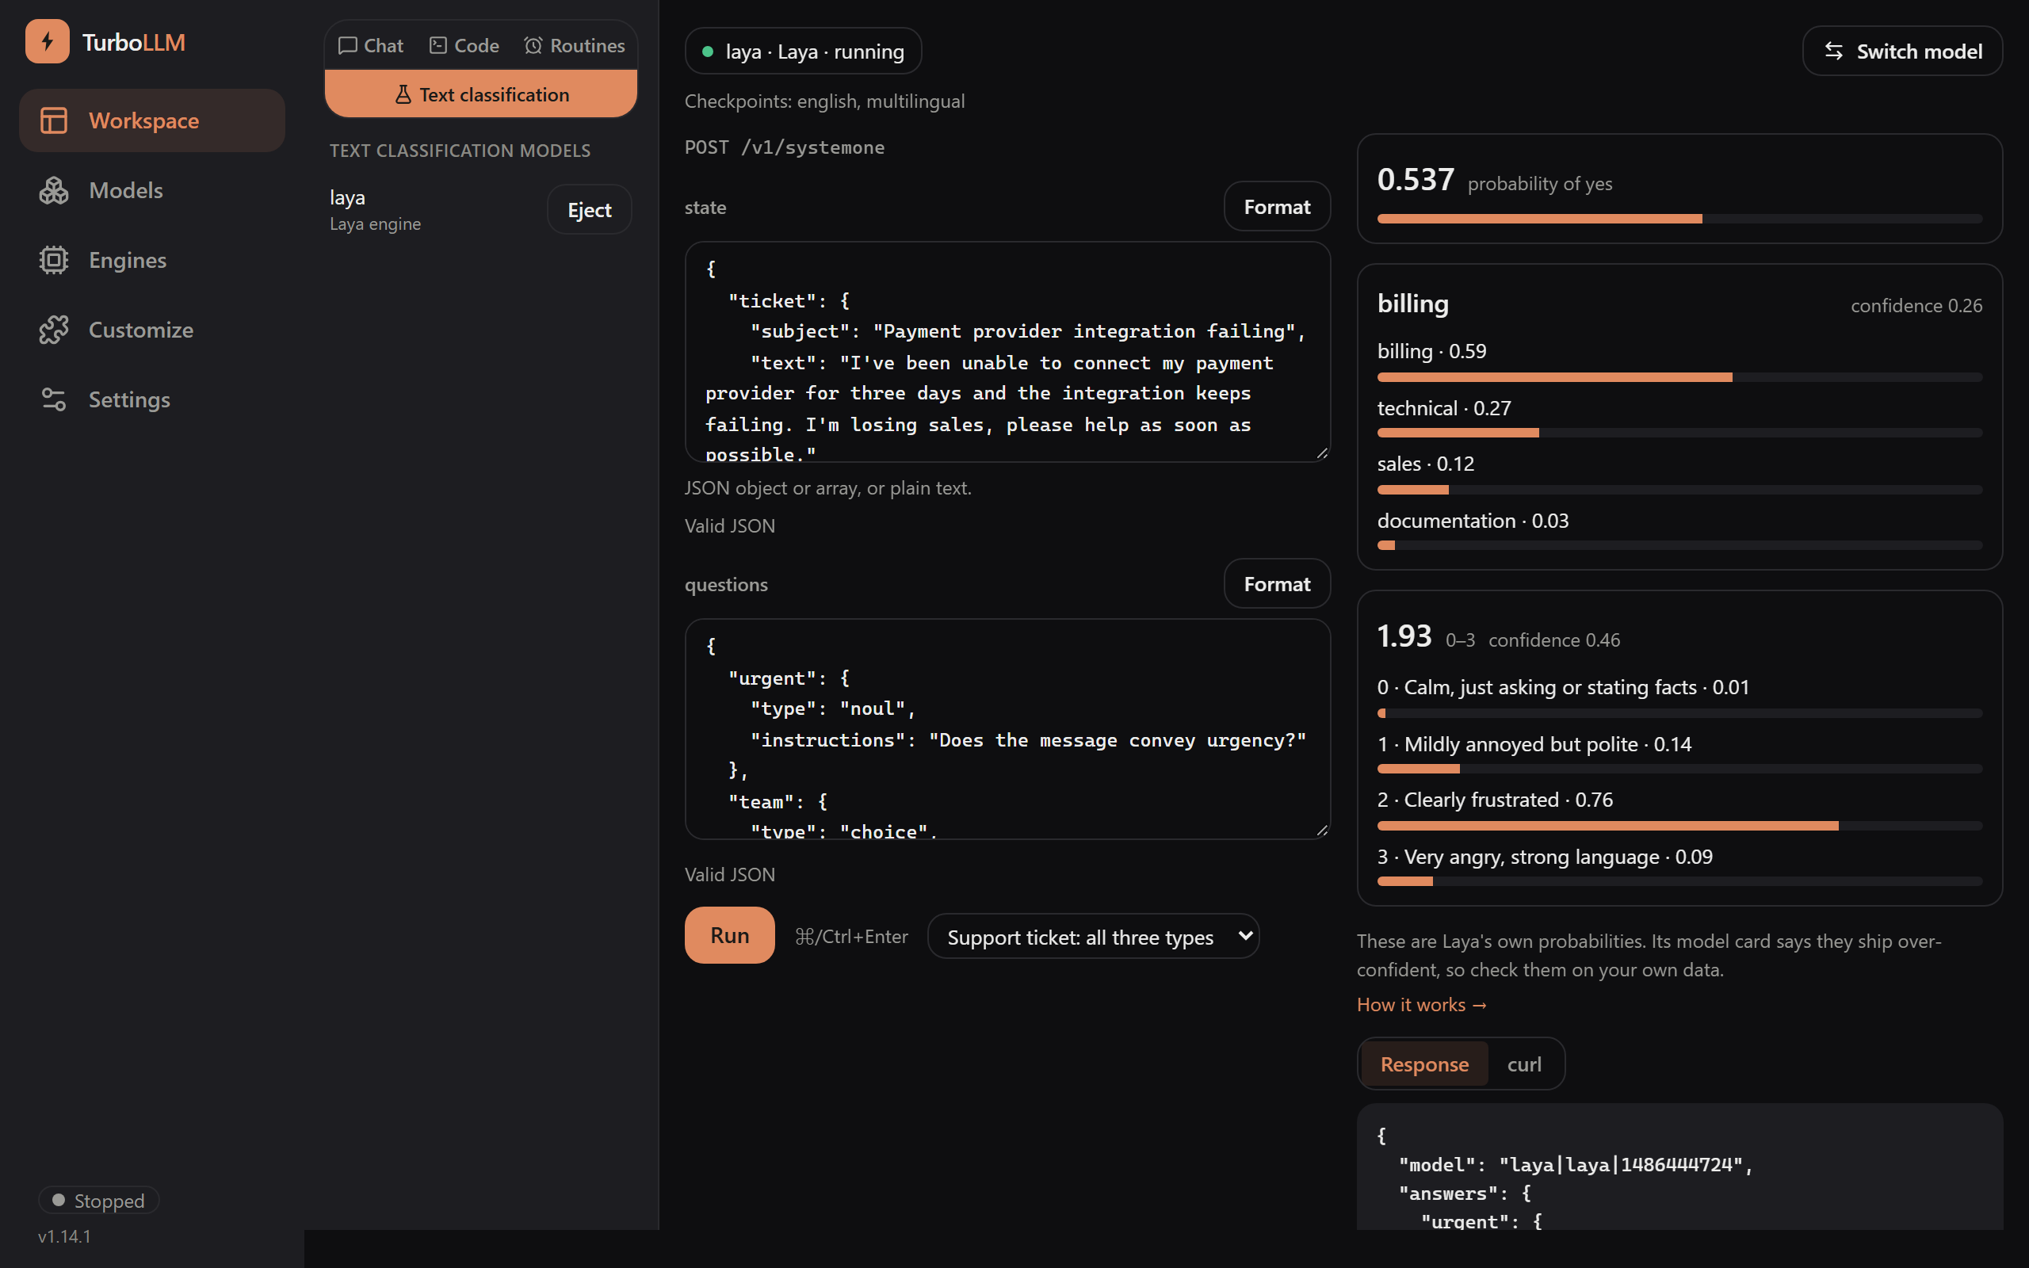Click the Settings sliders icon
Screen dimensions: 2029x1268
pyautogui.click(x=54, y=399)
